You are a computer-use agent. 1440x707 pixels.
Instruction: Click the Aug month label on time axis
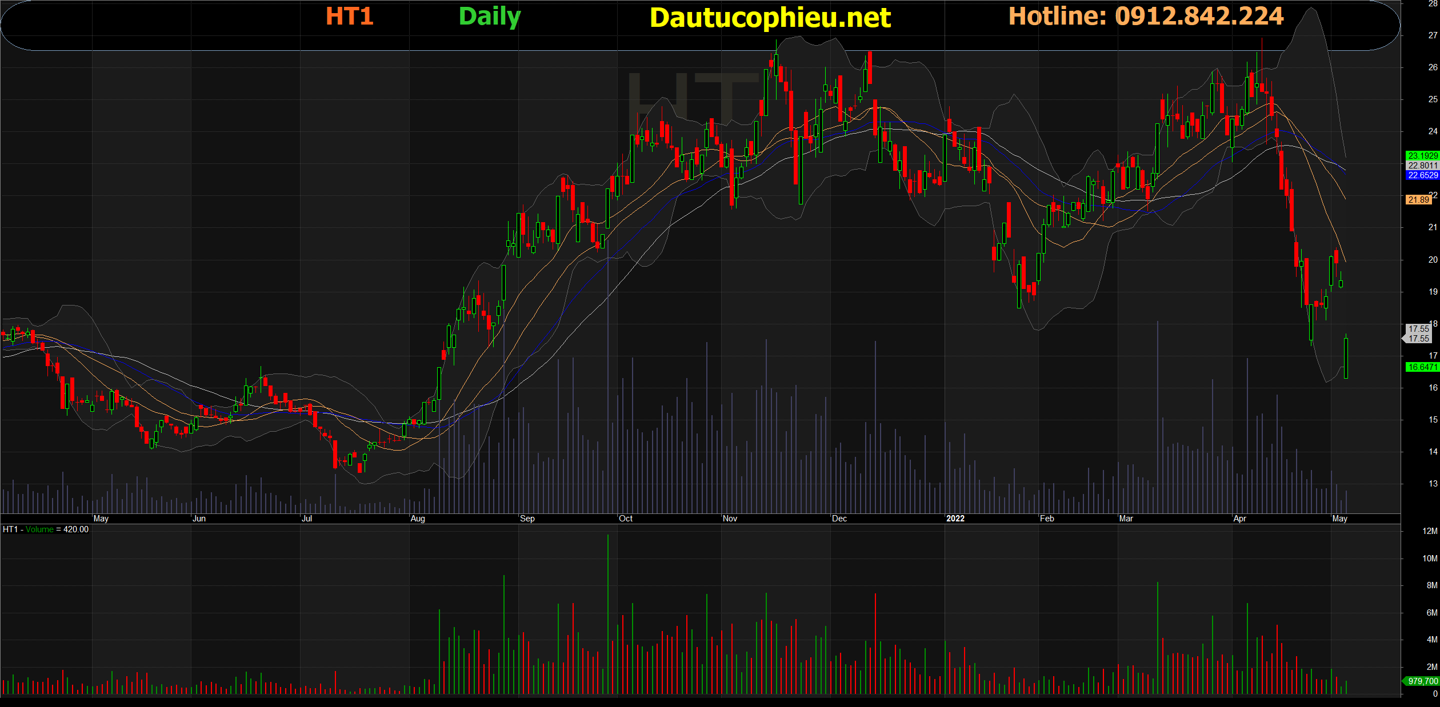[418, 519]
